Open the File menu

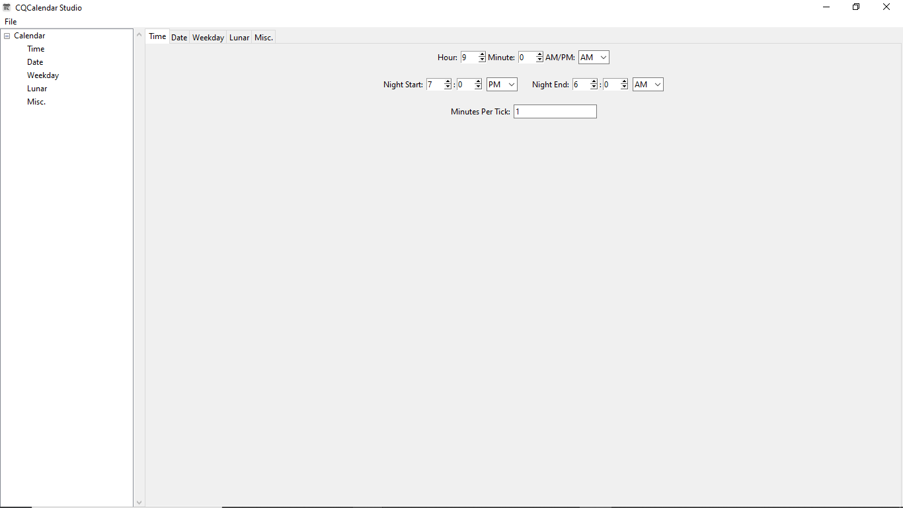11,22
